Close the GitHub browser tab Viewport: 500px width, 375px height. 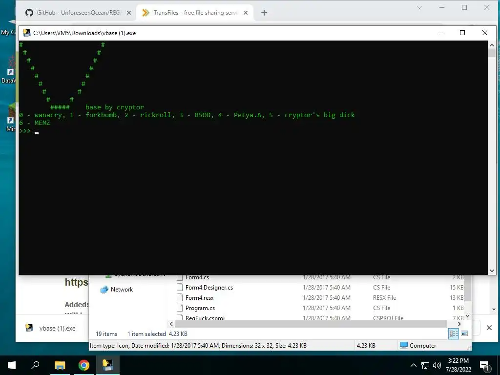[129, 13]
